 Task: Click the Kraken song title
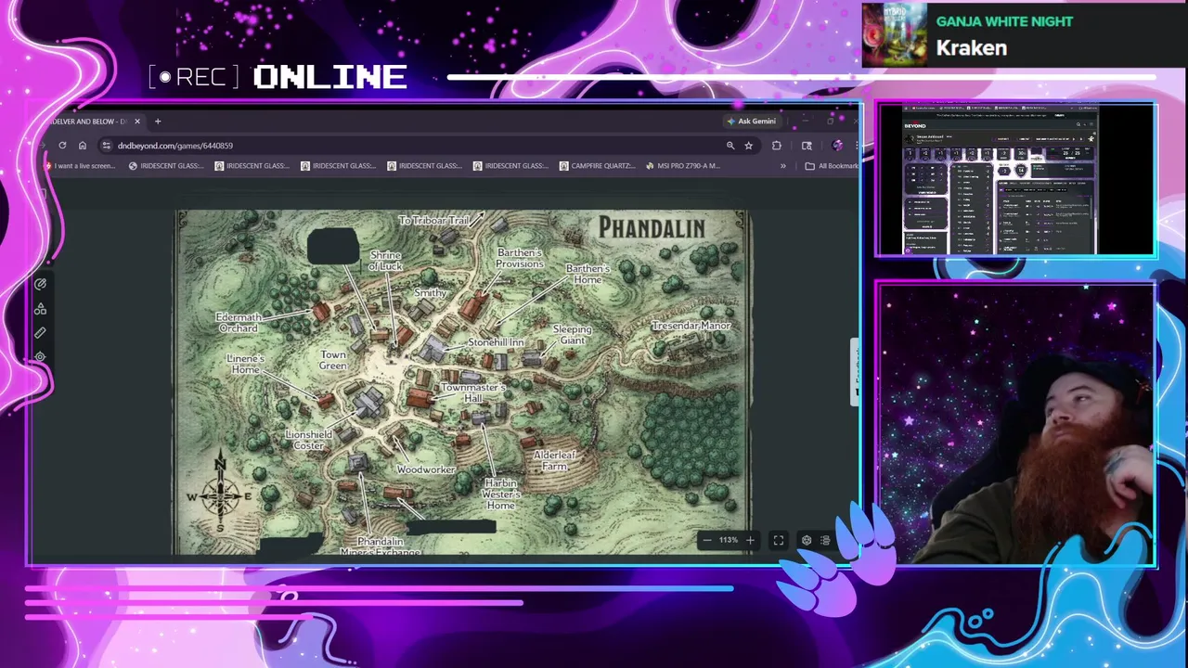click(972, 48)
